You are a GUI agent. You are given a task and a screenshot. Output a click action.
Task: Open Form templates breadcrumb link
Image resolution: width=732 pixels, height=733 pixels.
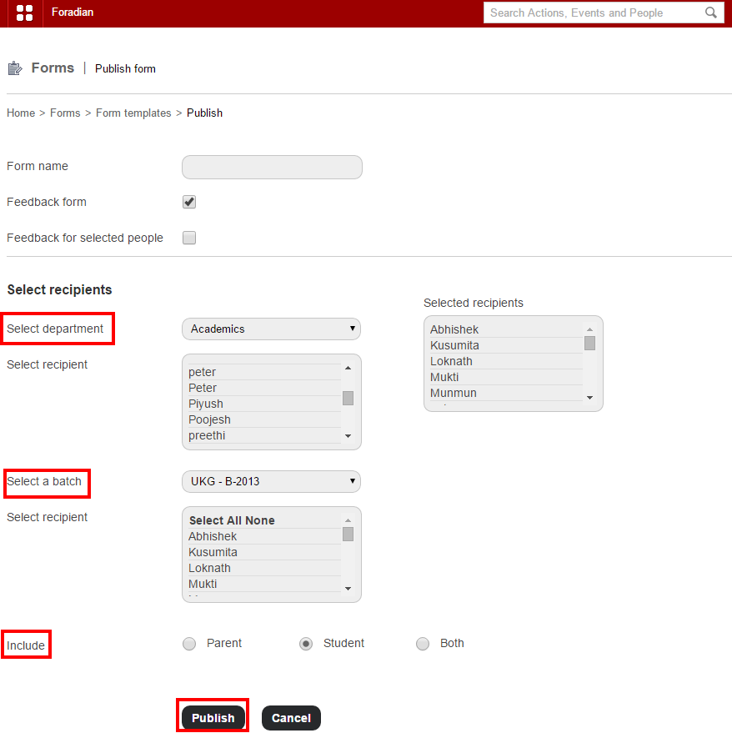coord(133,113)
